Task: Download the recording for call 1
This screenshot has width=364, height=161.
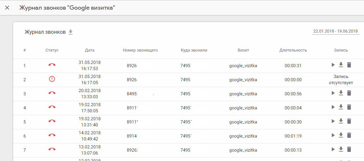Action: [x=341, y=65]
